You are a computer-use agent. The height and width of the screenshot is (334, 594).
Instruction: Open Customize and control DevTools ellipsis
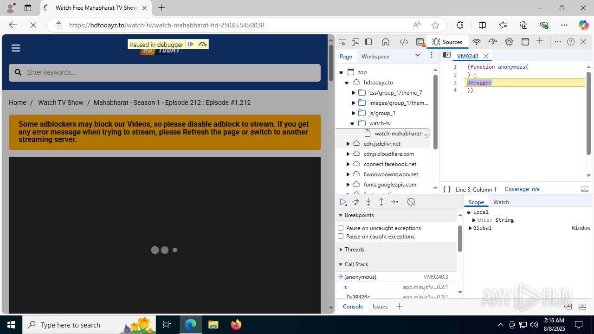(x=558, y=42)
